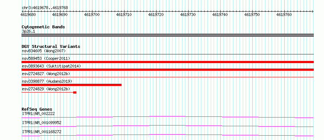The height and width of the screenshot is (140, 324).
Task: Select the magenta ITPR1|NM_002222 gene line
Action: (x=167, y=117)
